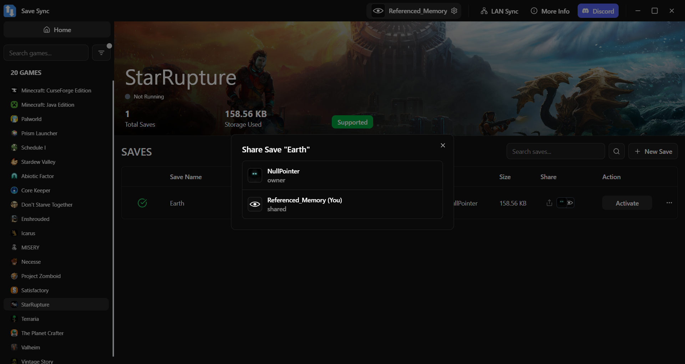The width and height of the screenshot is (685, 364).
Task: Click the green checkmark on Earth save
Action: [x=142, y=203]
